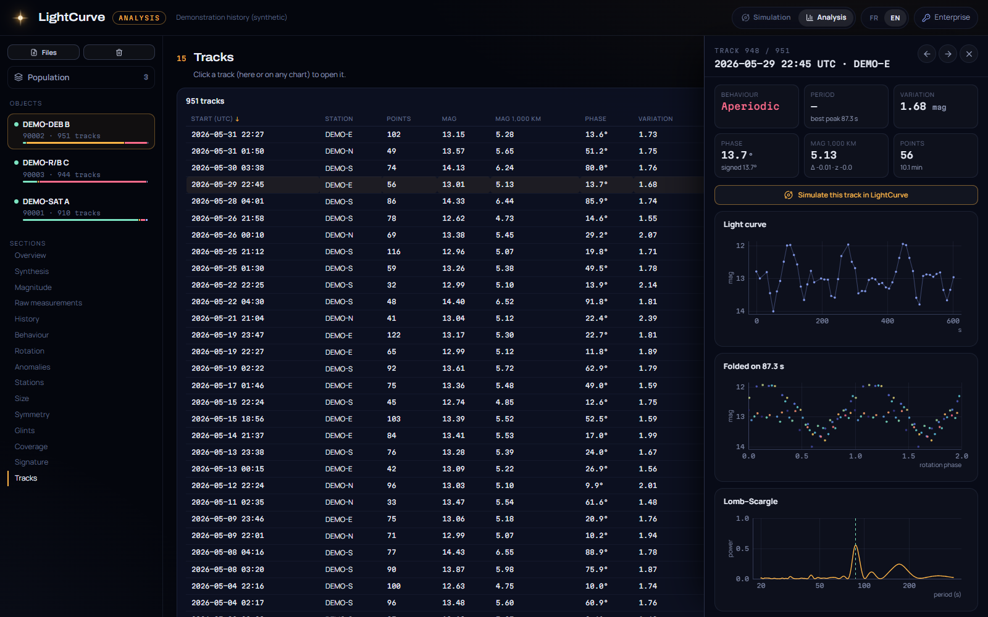Select EN language
Image resolution: width=988 pixels, height=617 pixels.
[895, 18]
